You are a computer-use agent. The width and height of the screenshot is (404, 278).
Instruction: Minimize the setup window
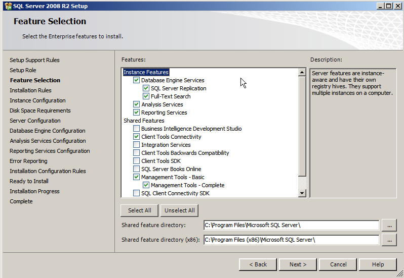tap(380, 6)
